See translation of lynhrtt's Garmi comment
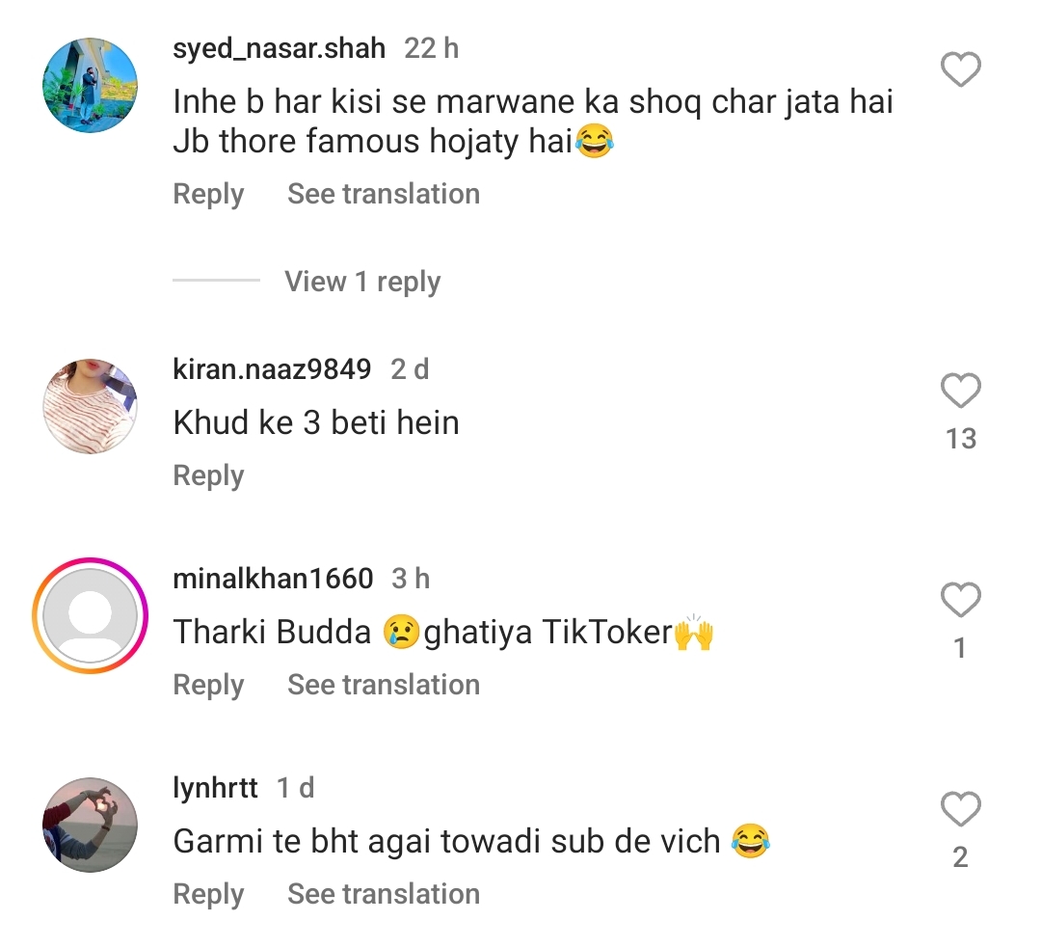This screenshot has width=1041, height=948. pos(384,894)
